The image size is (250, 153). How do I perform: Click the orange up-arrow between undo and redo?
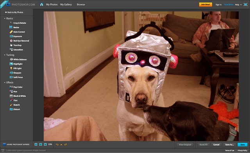(61, 145)
